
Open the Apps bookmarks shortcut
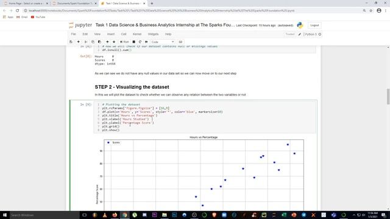pyautogui.click(x=8, y=17)
